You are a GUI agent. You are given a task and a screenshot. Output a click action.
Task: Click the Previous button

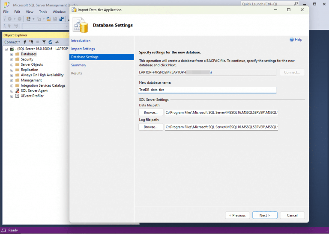pyautogui.click(x=237, y=215)
